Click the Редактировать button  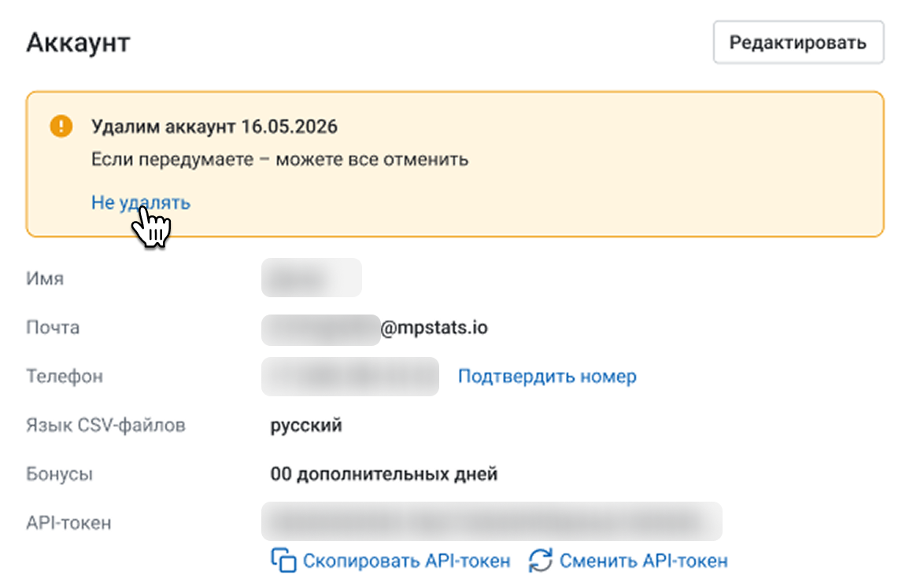pyautogui.click(x=797, y=42)
